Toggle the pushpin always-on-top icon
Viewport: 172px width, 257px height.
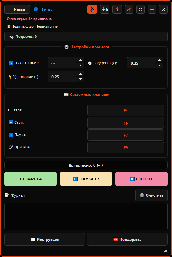pyautogui.click(x=129, y=9)
